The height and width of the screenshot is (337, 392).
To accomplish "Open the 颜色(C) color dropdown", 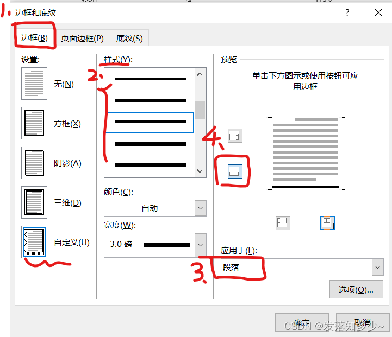I will coord(155,208).
